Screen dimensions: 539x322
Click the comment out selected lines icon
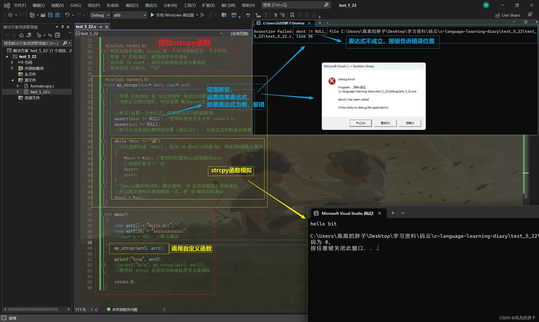(275, 15)
